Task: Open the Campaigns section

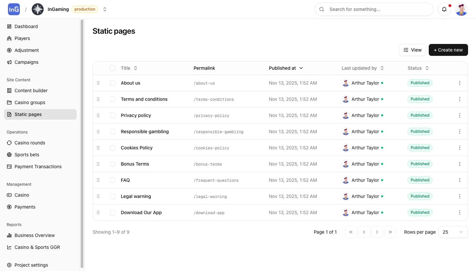Action: [26, 62]
